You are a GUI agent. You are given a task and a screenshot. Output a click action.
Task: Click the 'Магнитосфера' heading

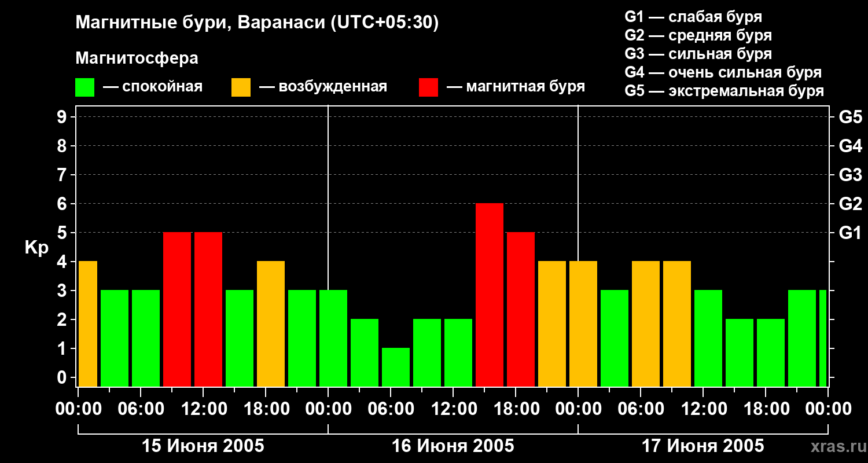click(137, 58)
